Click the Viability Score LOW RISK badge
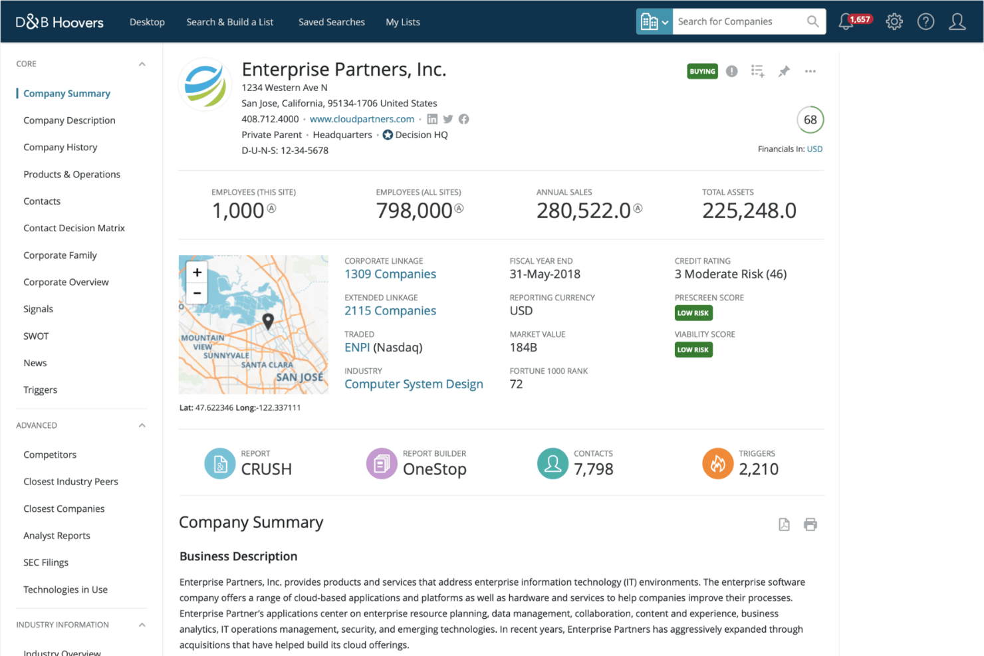The height and width of the screenshot is (656, 984). 693,350
